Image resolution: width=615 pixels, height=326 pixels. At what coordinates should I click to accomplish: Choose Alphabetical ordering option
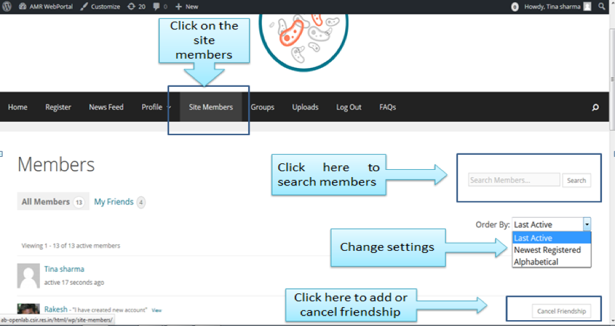click(536, 262)
